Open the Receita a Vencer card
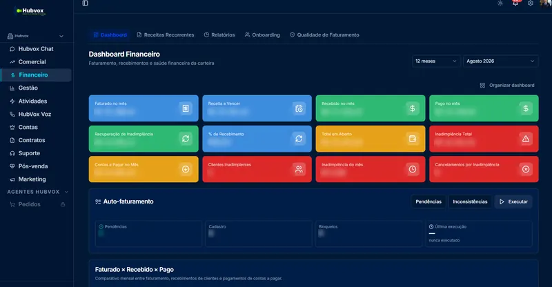 (257, 108)
